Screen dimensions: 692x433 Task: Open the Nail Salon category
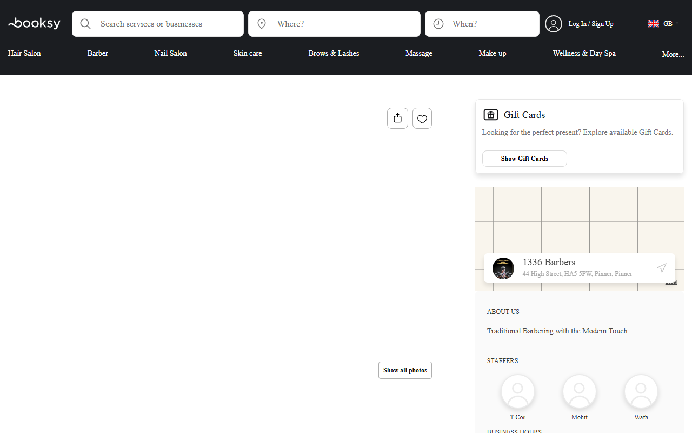coord(171,53)
